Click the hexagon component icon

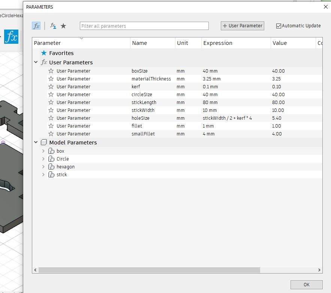[51, 167]
